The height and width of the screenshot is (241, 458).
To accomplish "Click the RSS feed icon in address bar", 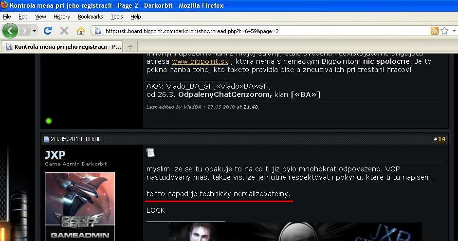I will (x=434, y=31).
